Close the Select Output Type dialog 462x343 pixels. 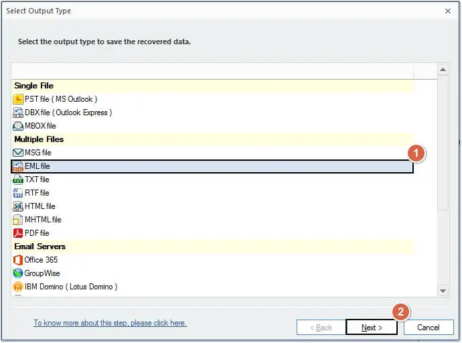pyautogui.click(x=448, y=11)
